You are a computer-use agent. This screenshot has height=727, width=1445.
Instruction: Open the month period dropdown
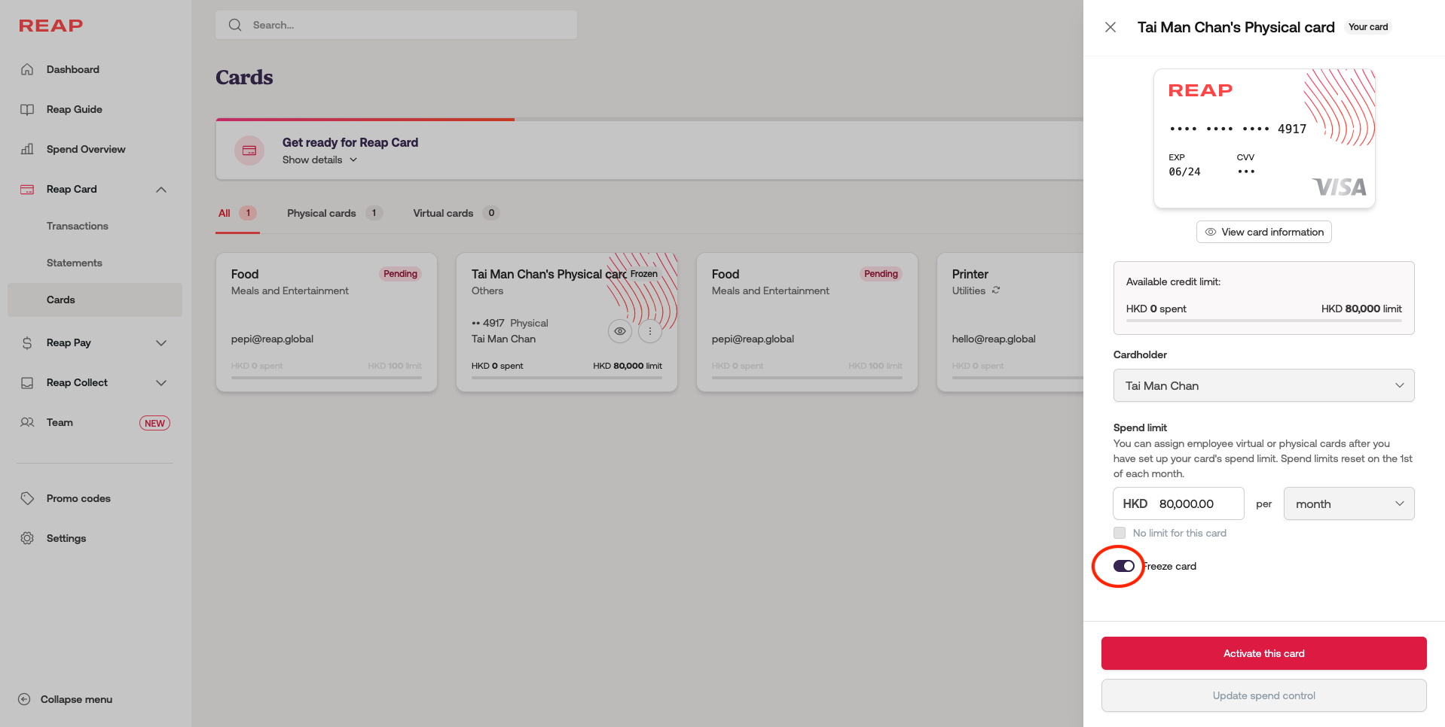[1349, 503]
